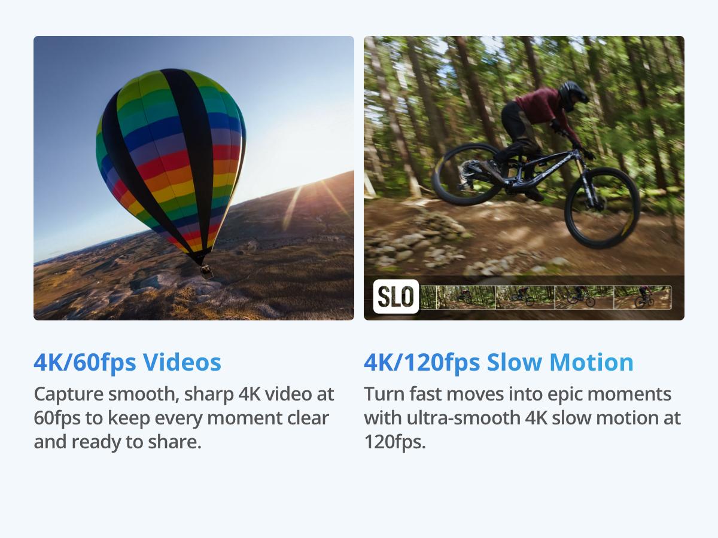This screenshot has width=718, height=538.
Task: Select the second-to-last filmstrip frame
Action: (x=584, y=297)
